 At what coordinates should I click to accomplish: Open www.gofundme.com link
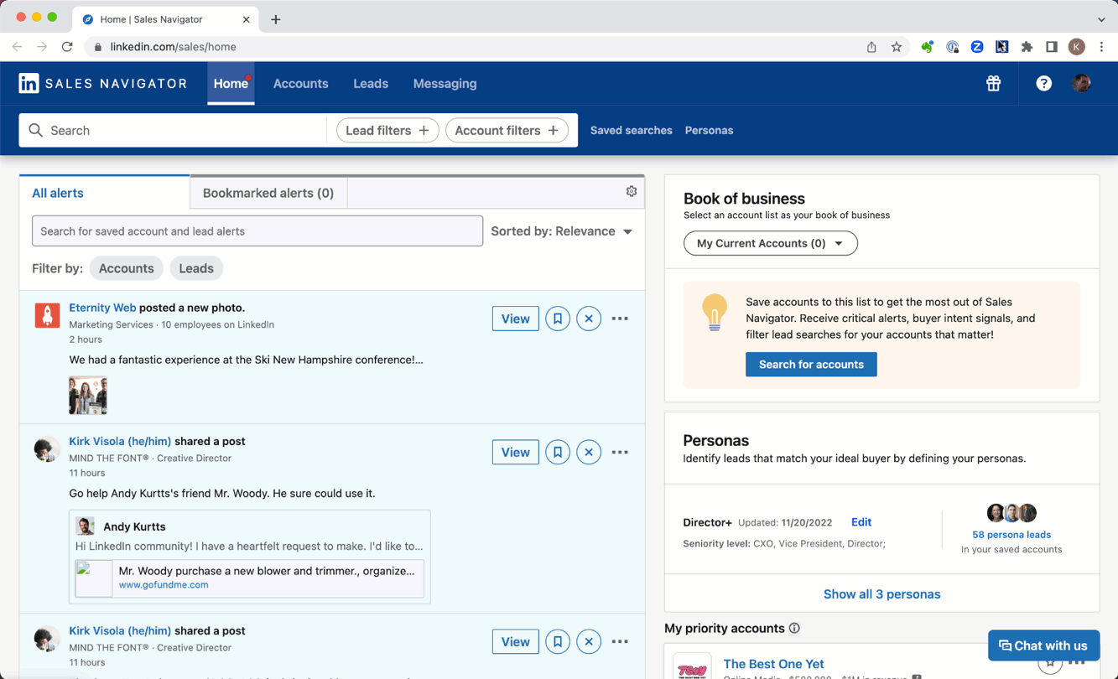point(164,584)
